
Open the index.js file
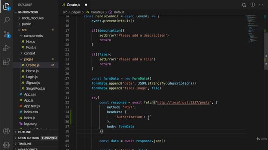(x=30, y=118)
